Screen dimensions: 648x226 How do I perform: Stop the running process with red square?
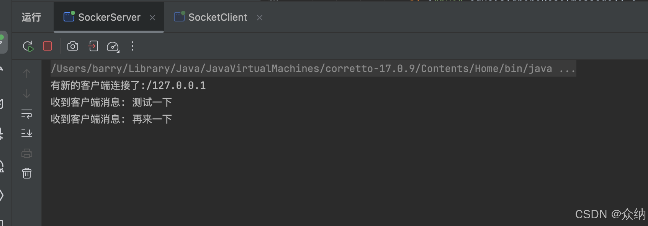(47, 46)
